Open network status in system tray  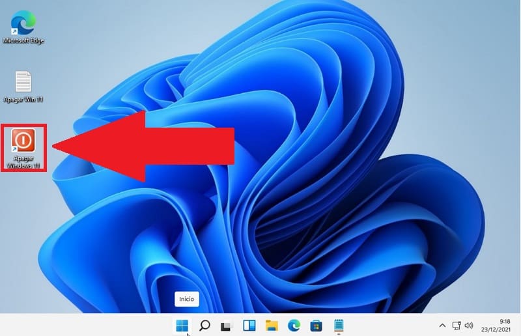pyautogui.click(x=457, y=326)
